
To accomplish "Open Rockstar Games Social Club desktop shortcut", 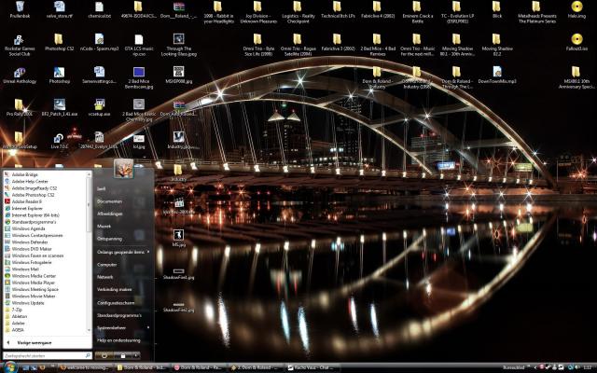I will [x=19, y=41].
